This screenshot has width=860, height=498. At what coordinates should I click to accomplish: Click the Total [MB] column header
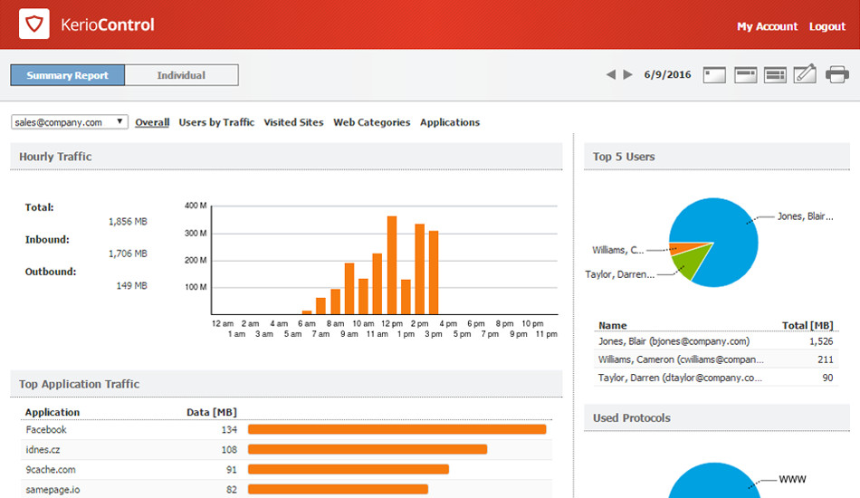point(807,325)
